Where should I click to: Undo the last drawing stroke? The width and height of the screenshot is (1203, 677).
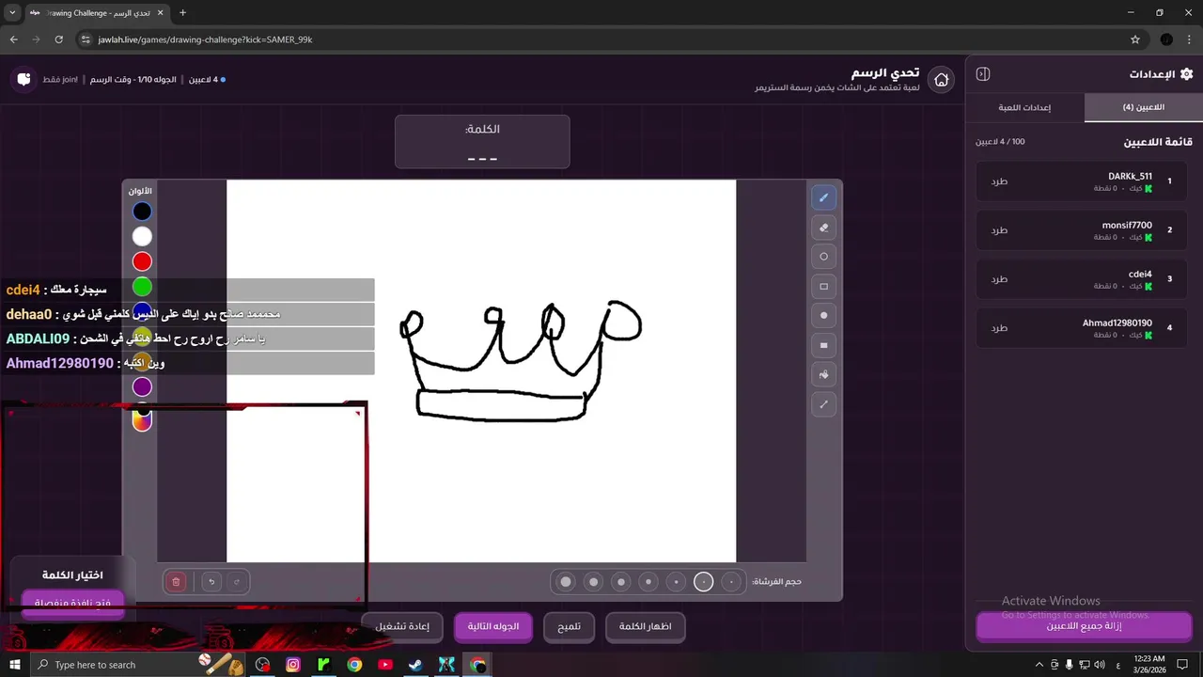pos(211,582)
